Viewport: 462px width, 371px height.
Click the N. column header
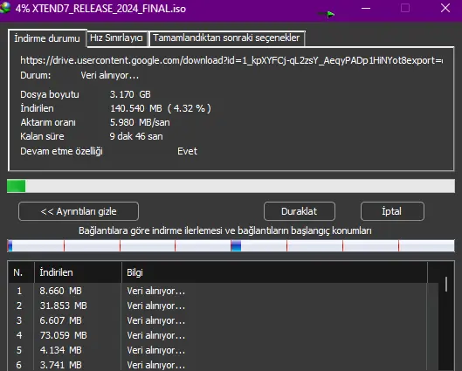click(x=21, y=272)
